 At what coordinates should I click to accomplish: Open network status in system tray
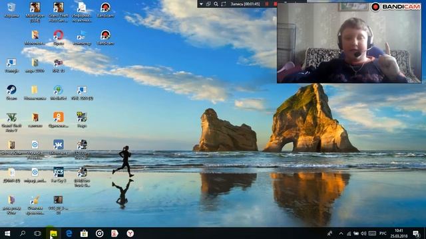pos(349,234)
